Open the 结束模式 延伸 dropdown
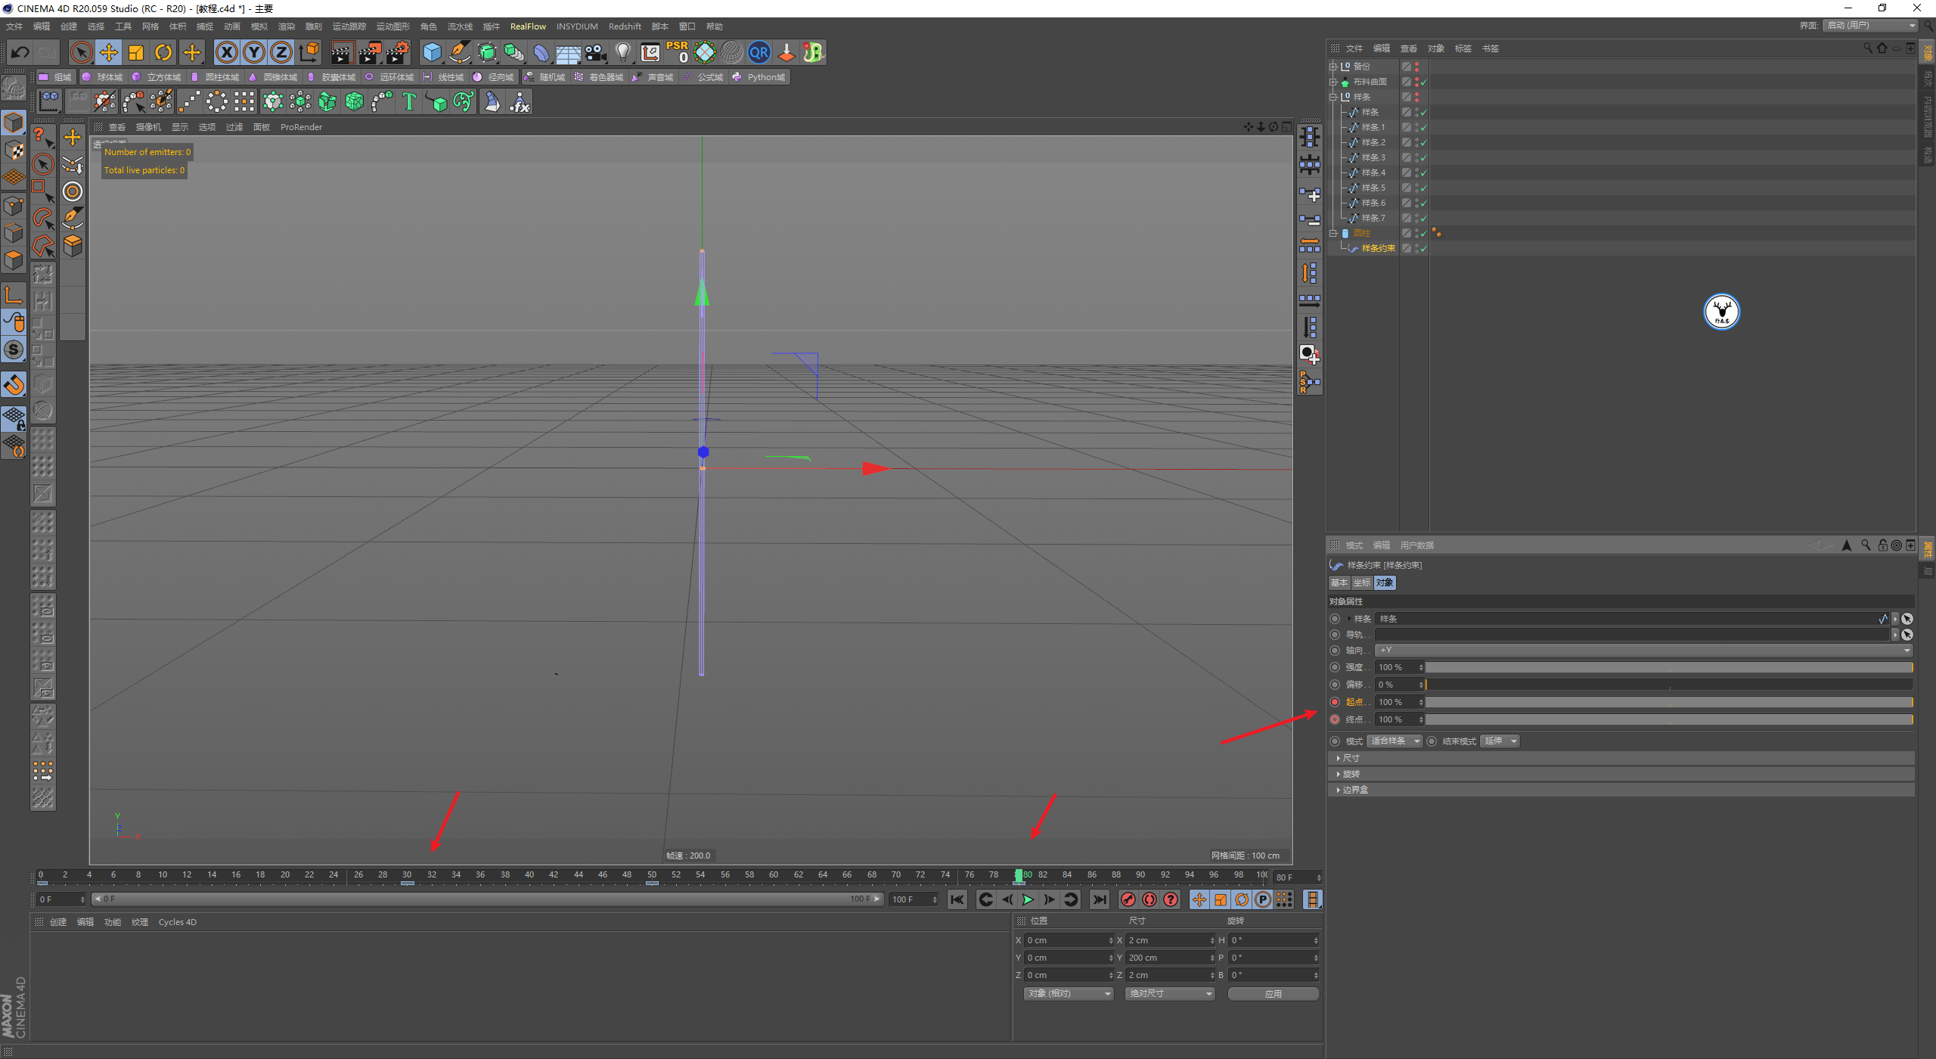Screen dimensions: 1936x1059 1500,741
